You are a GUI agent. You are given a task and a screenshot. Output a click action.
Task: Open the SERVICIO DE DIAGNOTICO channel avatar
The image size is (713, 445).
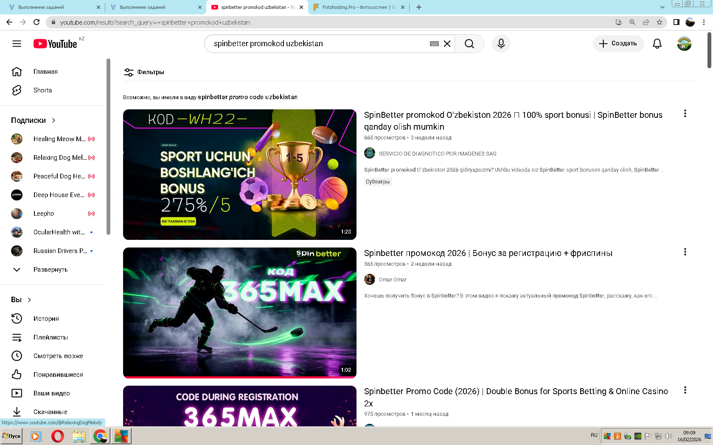[x=370, y=153]
